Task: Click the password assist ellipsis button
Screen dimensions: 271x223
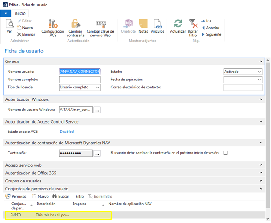Action: coord(97,153)
